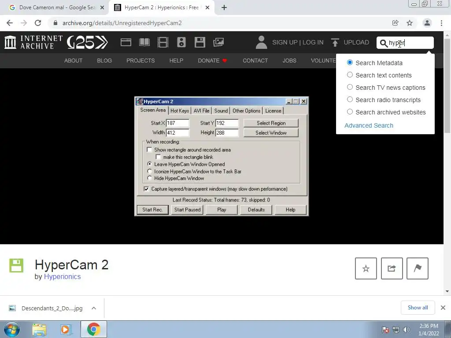Click the search magnifier icon
451x338 pixels.
384,43
